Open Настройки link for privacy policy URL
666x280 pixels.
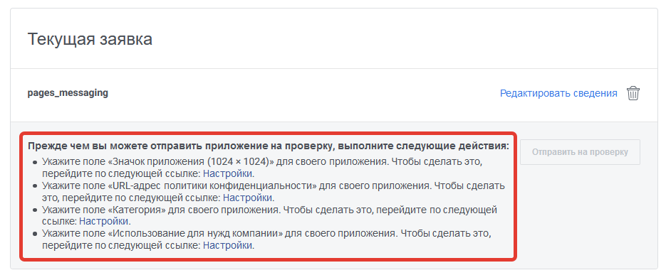tap(248, 198)
